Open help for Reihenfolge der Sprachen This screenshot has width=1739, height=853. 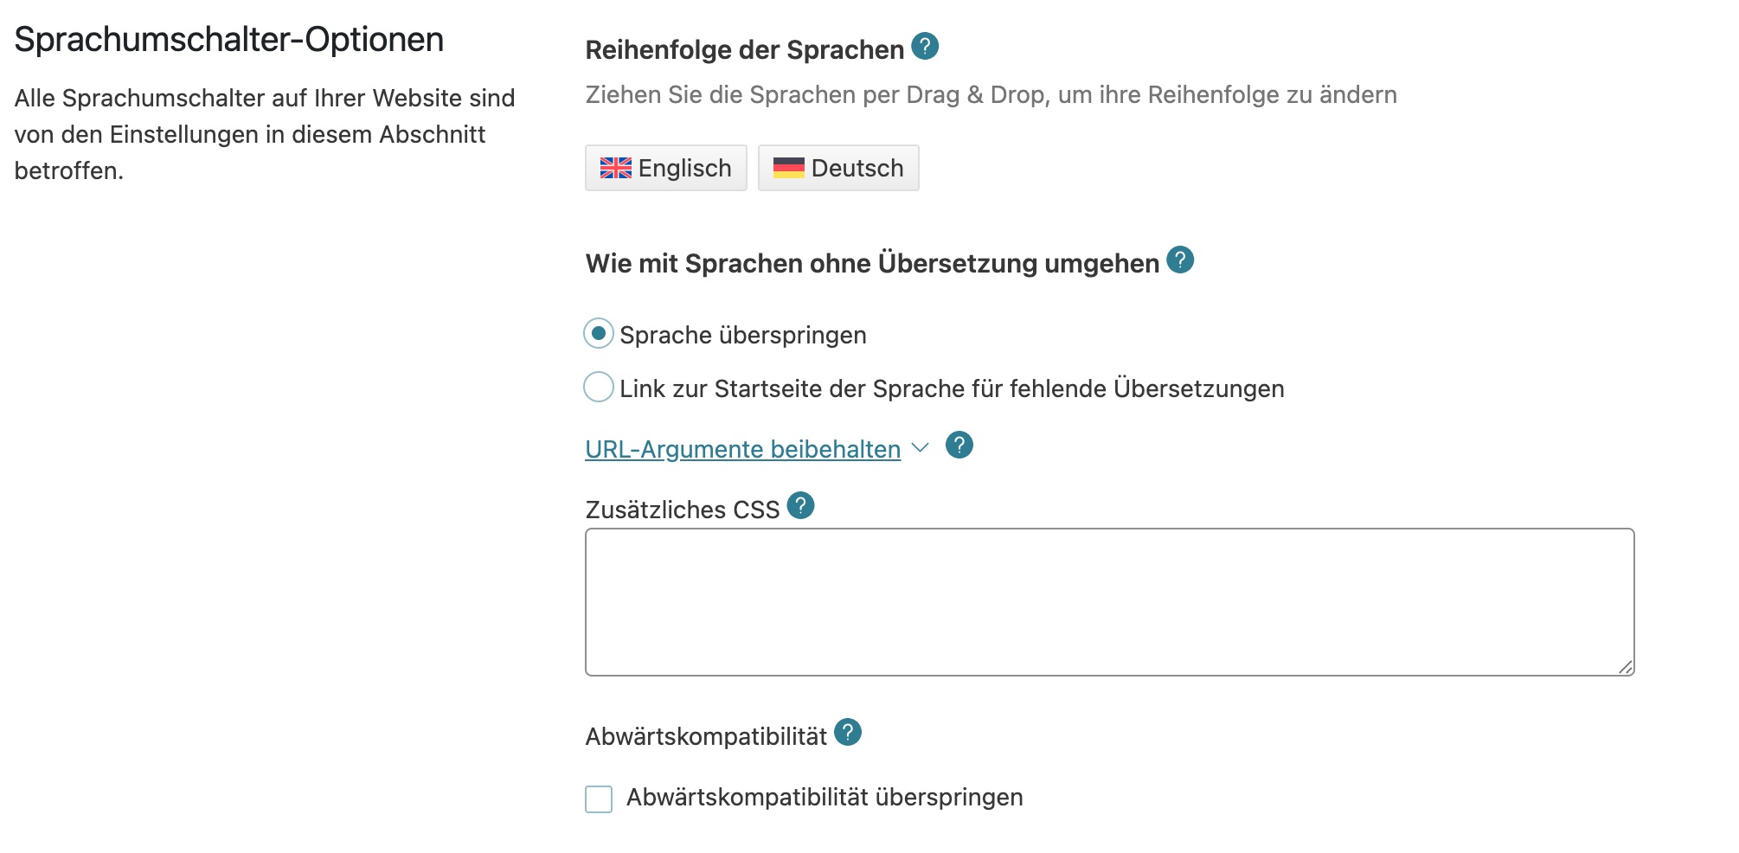(925, 46)
